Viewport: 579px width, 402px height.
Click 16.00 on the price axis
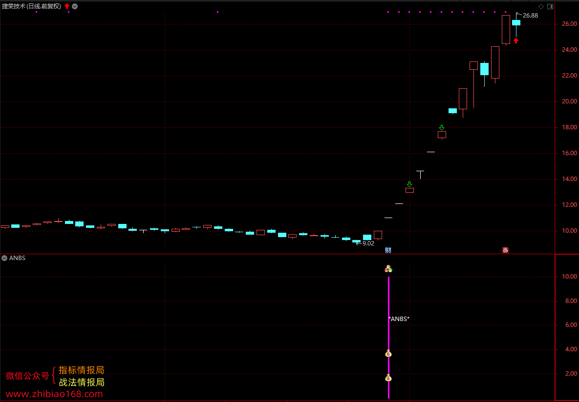(x=569, y=153)
